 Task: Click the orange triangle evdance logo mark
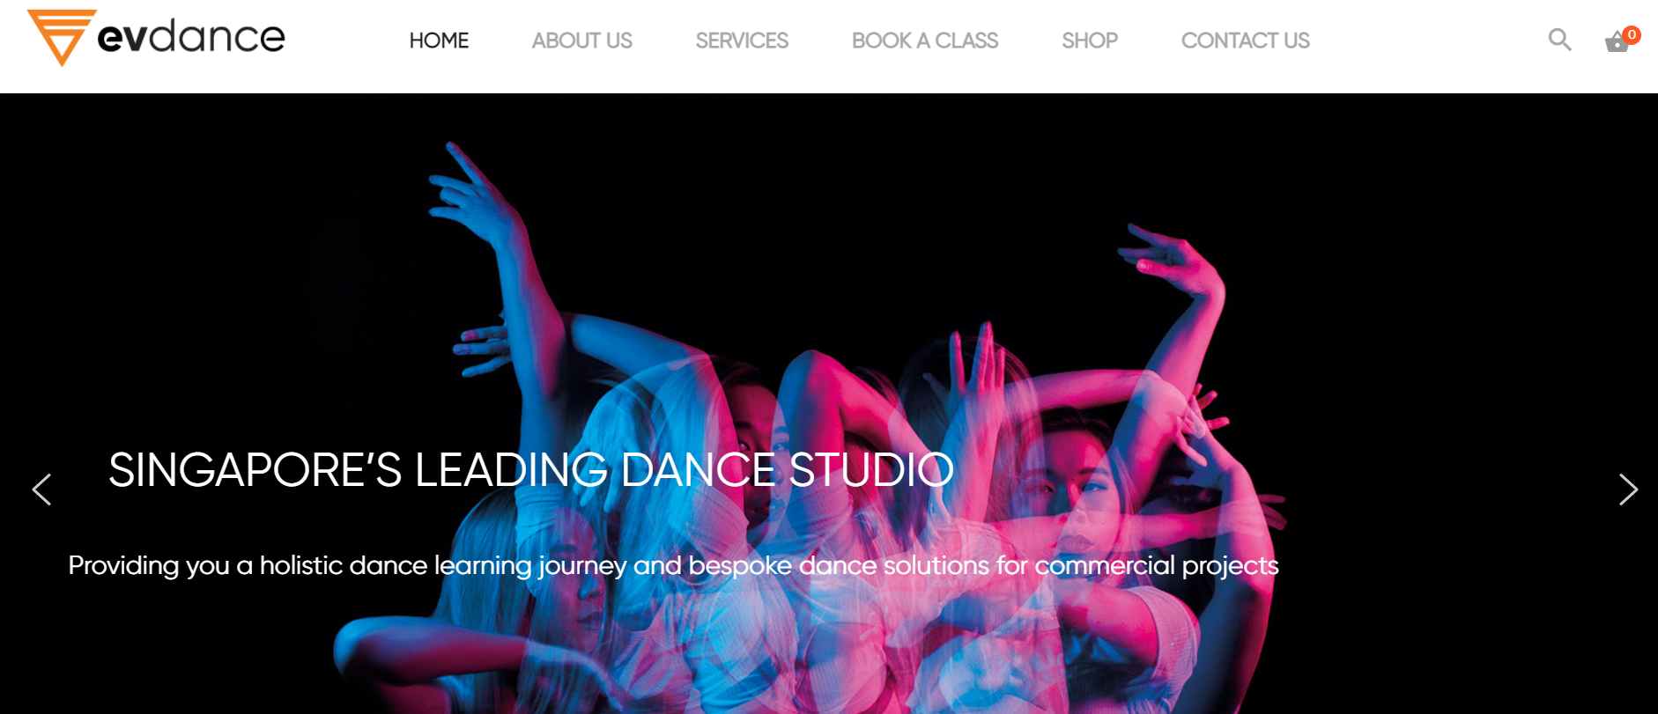61,37
